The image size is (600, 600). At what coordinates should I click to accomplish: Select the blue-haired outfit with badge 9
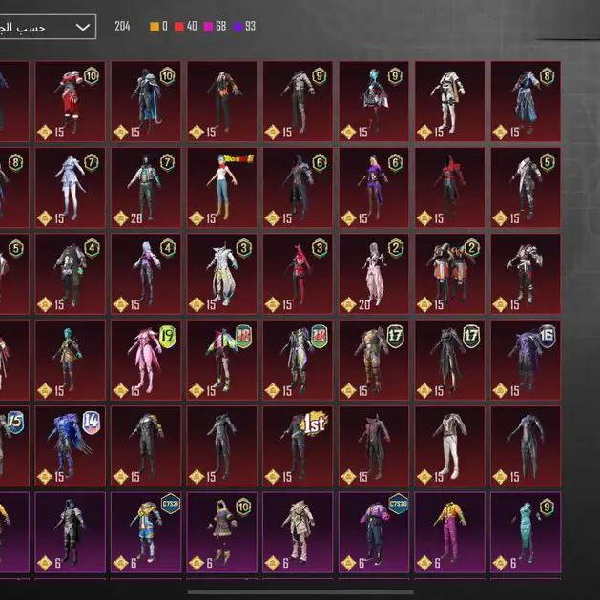point(374,101)
